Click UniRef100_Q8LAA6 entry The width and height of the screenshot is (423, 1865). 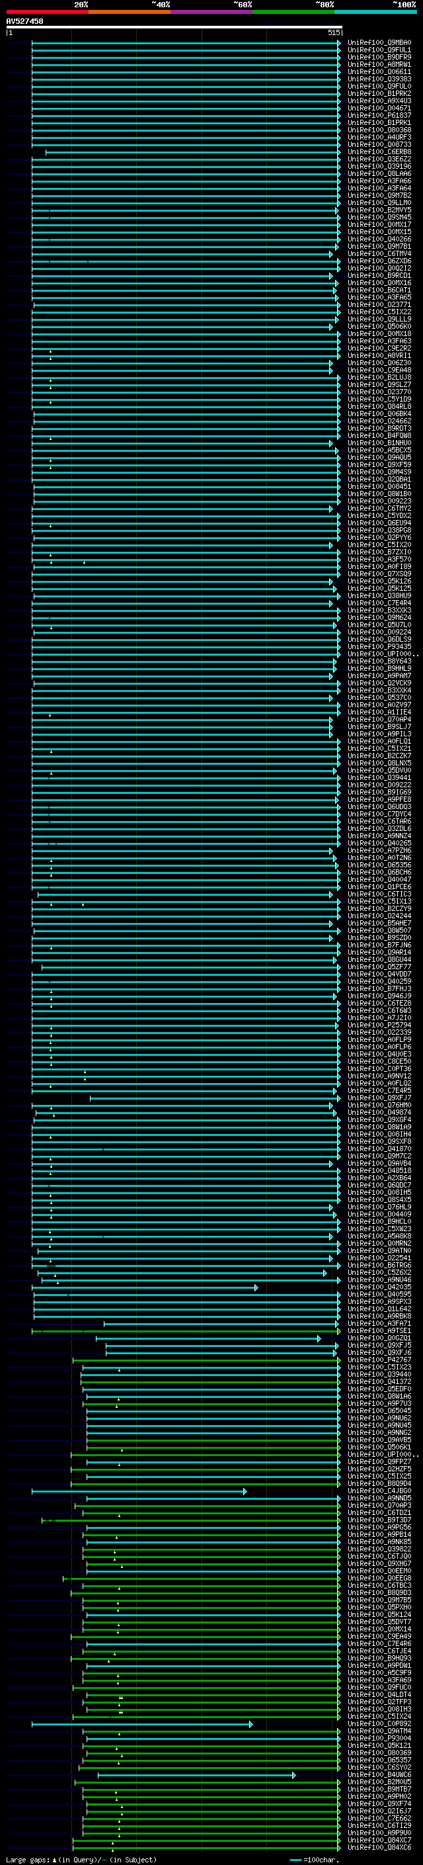coord(379,174)
